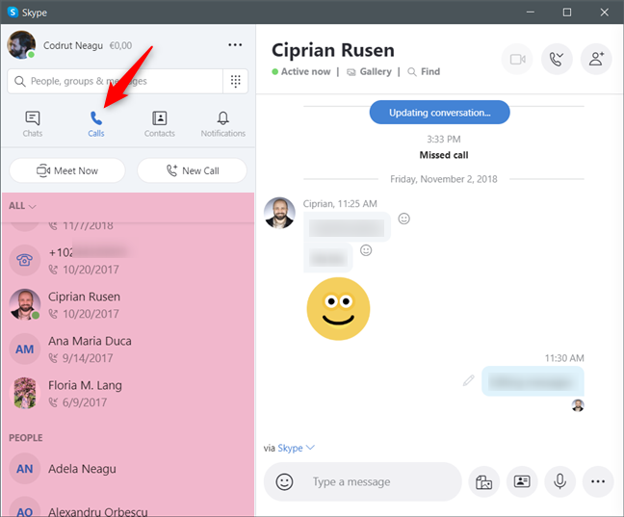Select Adela Neagu under People
624x517 pixels.
[127, 469]
